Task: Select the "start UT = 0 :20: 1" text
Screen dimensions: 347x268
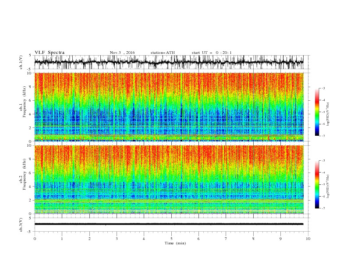Action: point(212,53)
